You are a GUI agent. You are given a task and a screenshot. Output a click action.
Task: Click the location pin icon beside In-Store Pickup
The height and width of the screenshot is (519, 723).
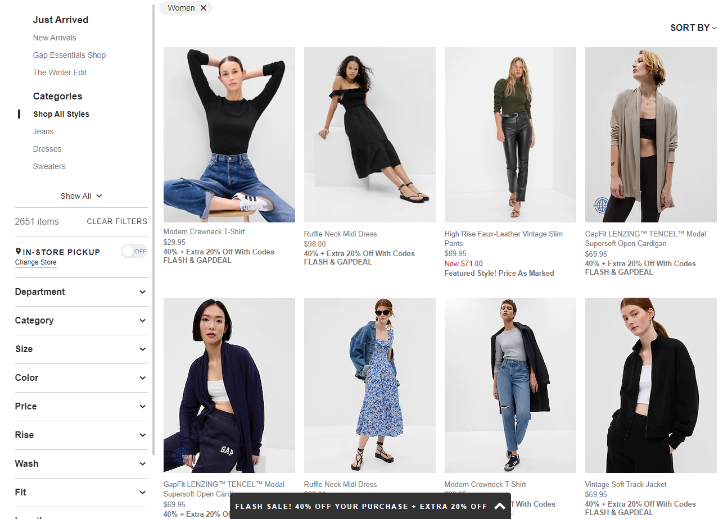pyautogui.click(x=18, y=252)
